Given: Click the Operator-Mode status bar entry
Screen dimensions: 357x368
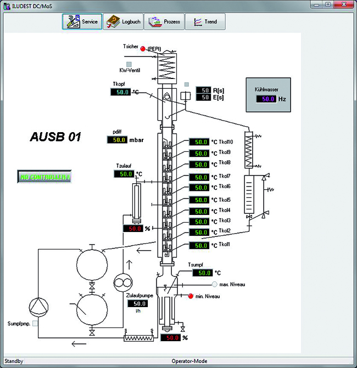Looking at the screenshot, I should point(189,361).
